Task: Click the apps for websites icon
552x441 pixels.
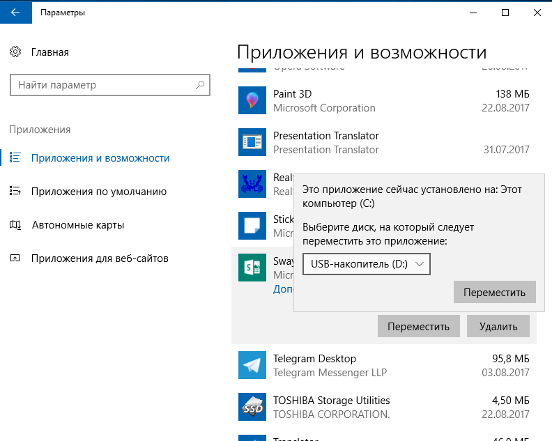Action: [15, 258]
